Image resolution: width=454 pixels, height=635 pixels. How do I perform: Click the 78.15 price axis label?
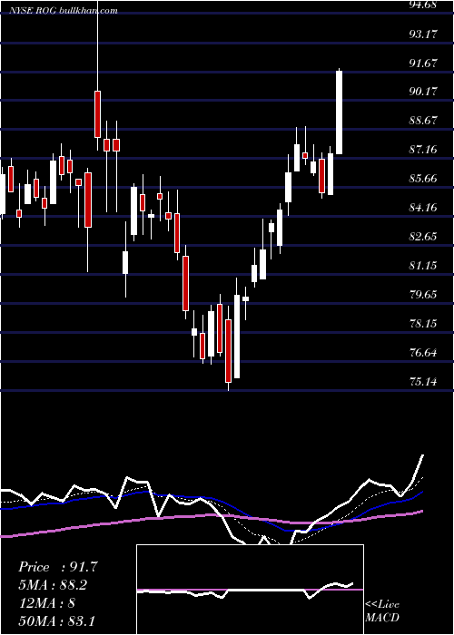click(424, 324)
